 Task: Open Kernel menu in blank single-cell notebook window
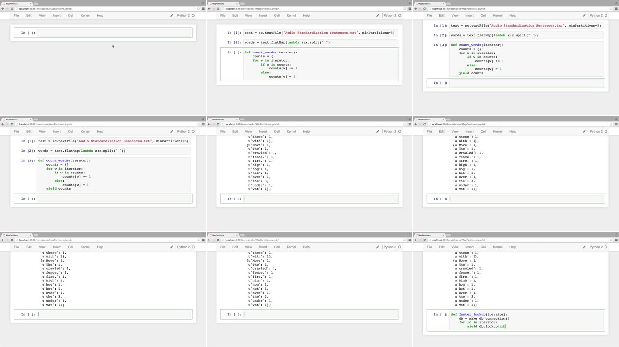click(85, 15)
